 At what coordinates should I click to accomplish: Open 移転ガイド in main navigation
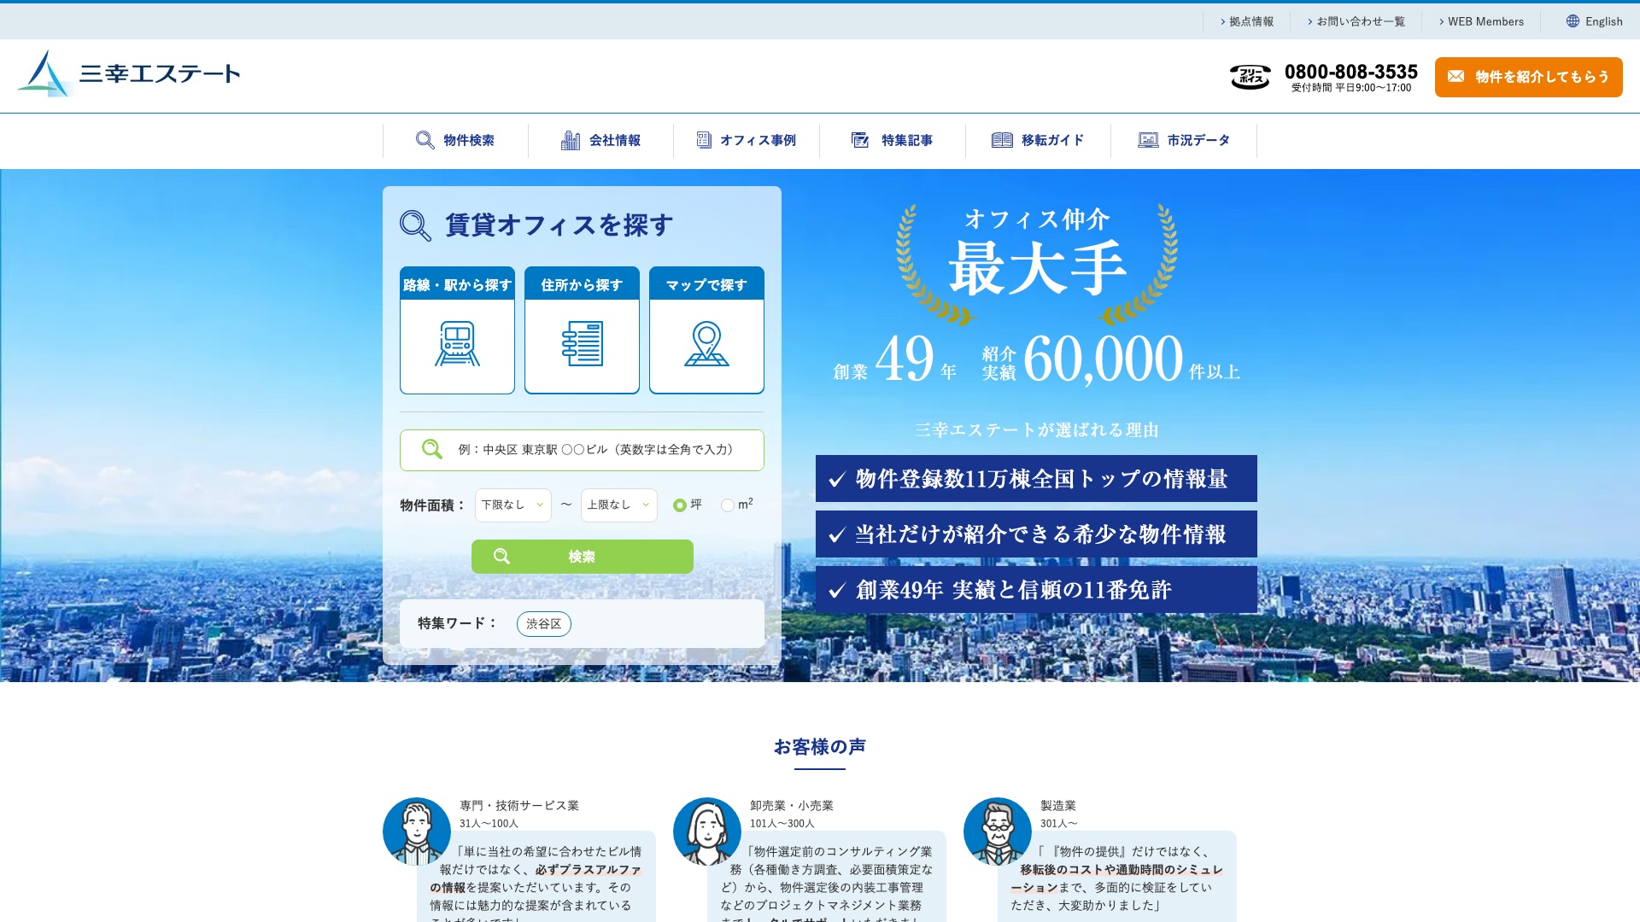[x=1038, y=140]
